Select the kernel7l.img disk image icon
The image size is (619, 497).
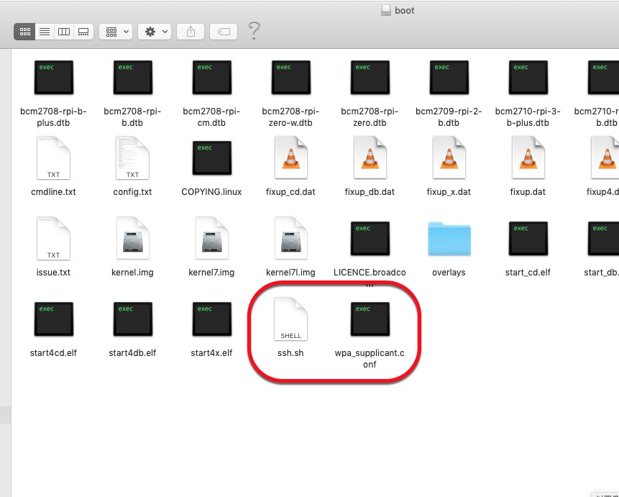click(291, 238)
